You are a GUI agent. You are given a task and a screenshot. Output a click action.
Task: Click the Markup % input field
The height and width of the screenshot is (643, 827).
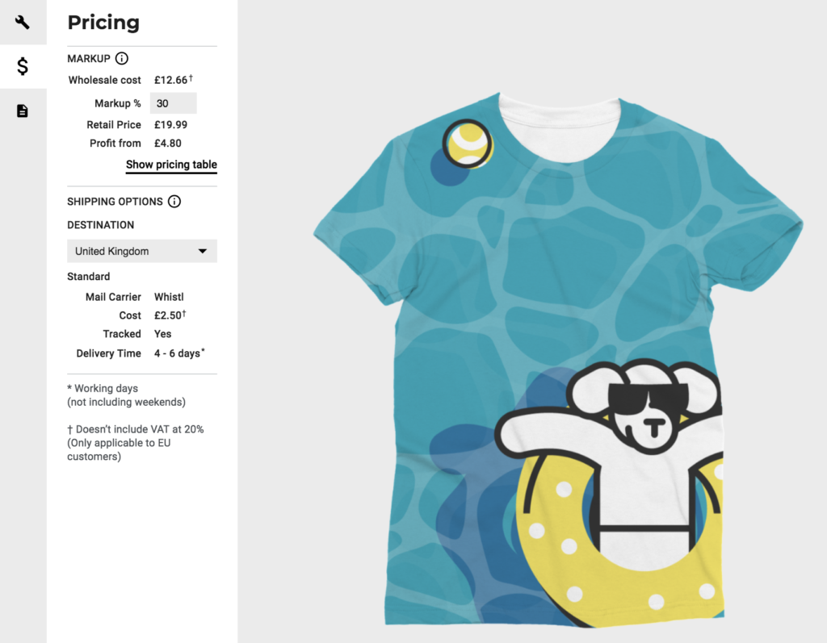point(174,103)
